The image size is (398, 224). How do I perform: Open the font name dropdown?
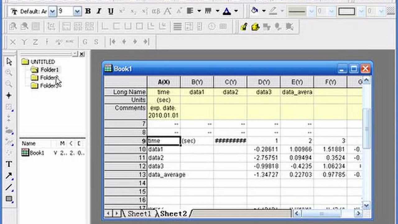tap(53, 12)
